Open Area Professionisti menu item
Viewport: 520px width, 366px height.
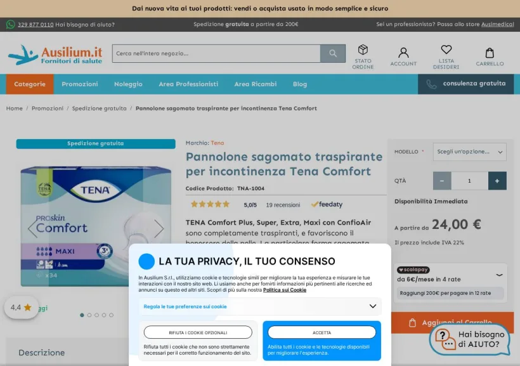tap(188, 84)
